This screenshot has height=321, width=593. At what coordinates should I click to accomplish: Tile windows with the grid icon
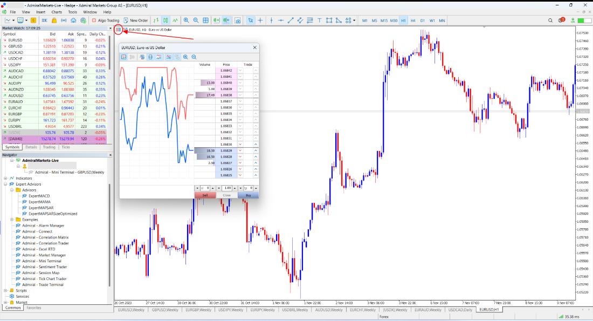tap(206, 21)
